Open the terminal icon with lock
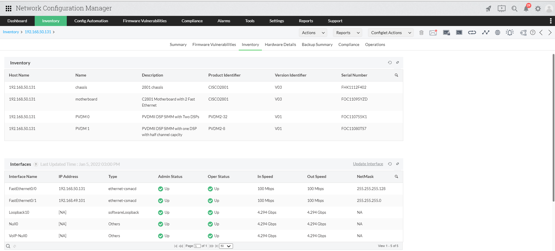The width and height of the screenshot is (555, 251). click(446, 33)
